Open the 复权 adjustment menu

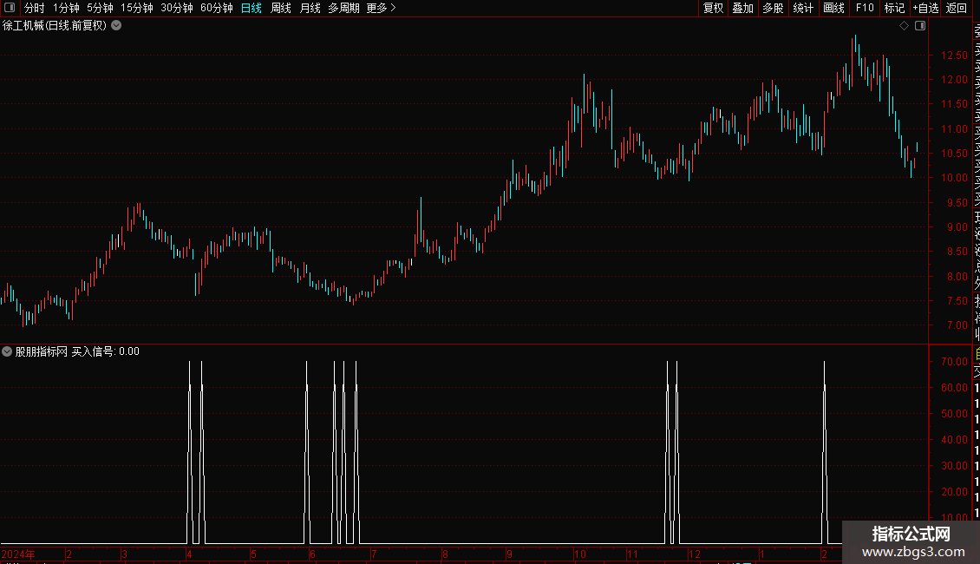(x=713, y=8)
